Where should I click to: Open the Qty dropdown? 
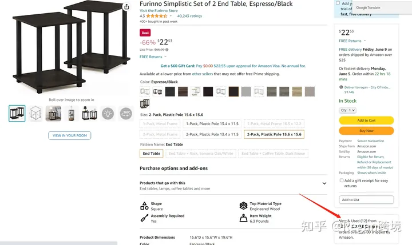pyautogui.click(x=348, y=110)
